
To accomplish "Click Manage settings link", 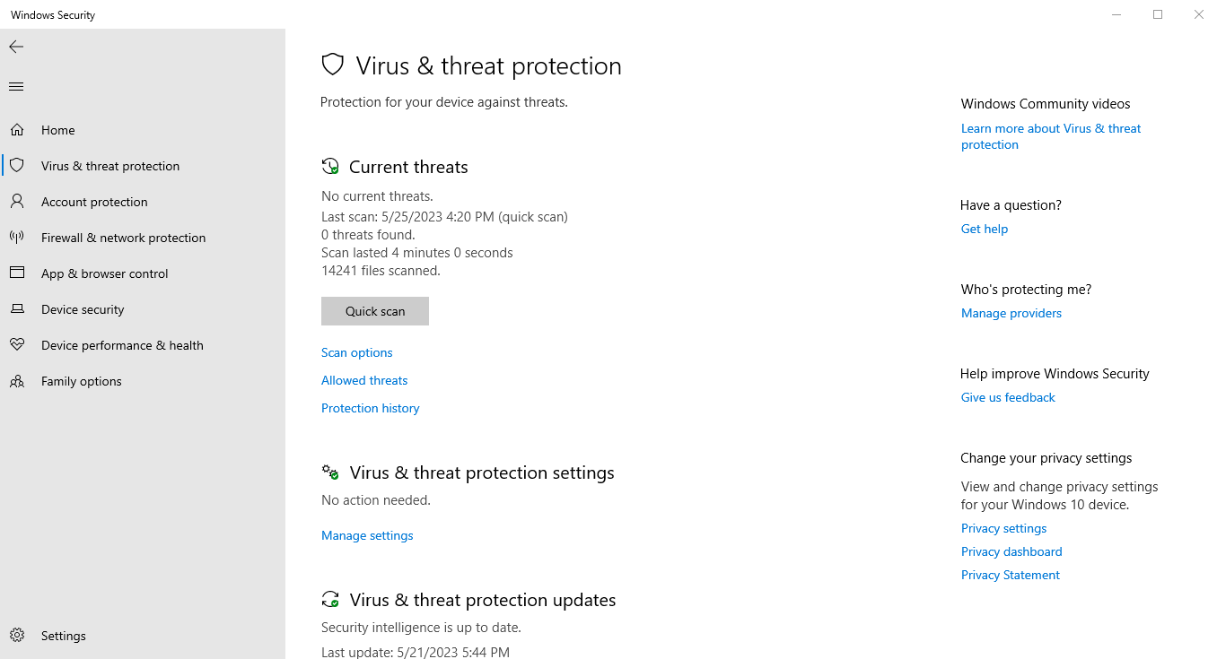I will coord(367,535).
